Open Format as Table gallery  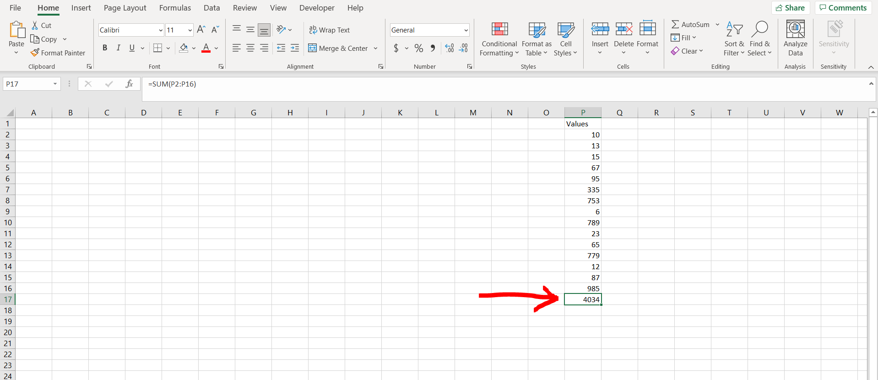click(x=537, y=39)
